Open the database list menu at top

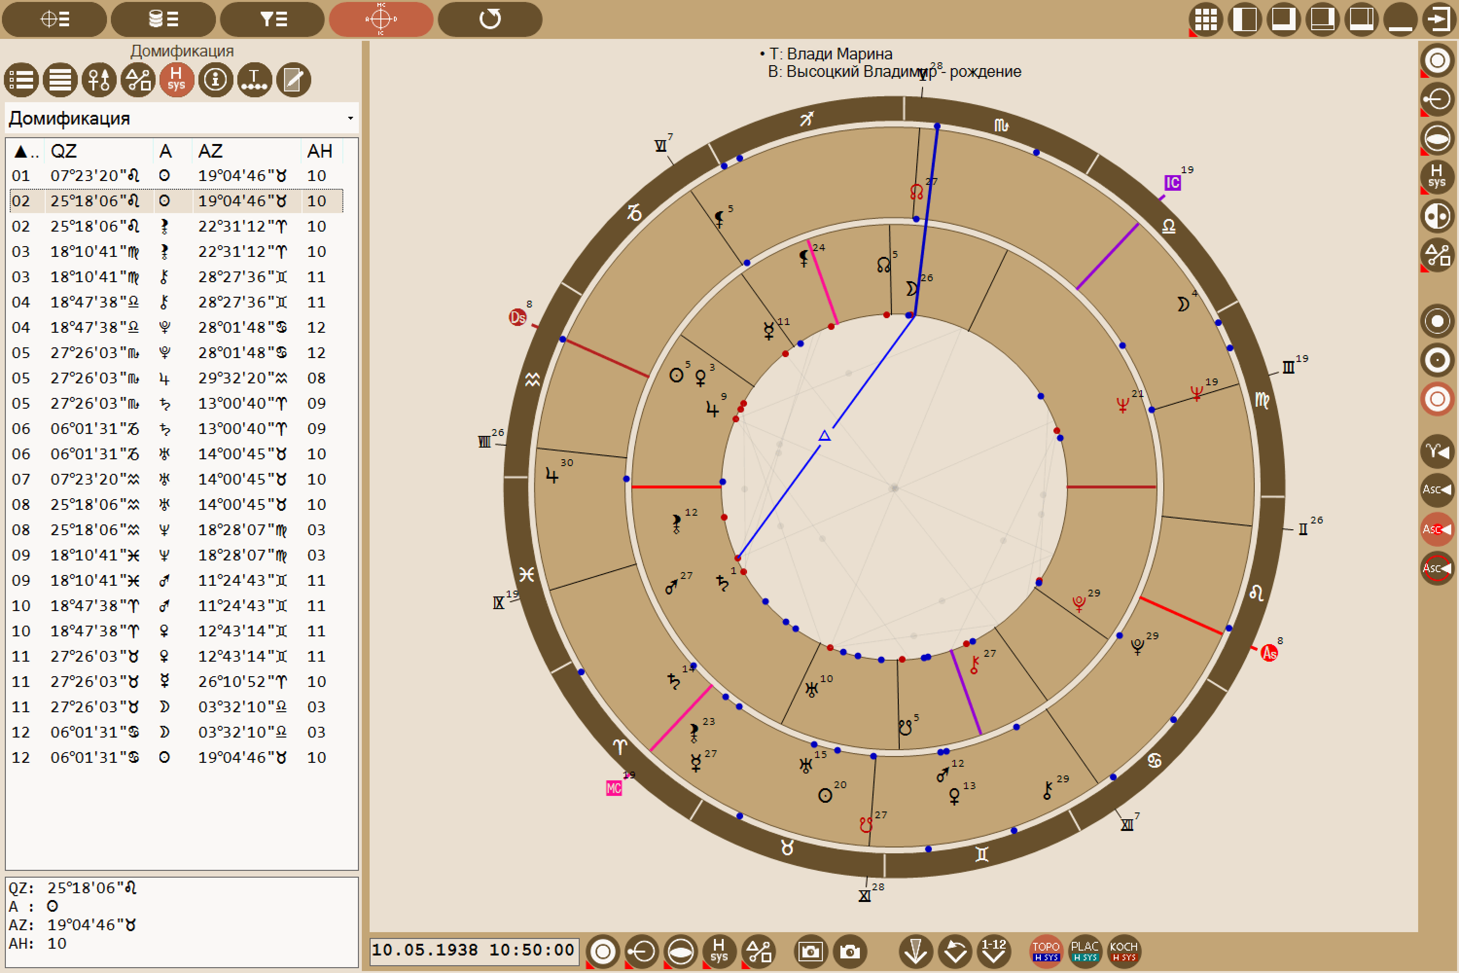coord(163,18)
